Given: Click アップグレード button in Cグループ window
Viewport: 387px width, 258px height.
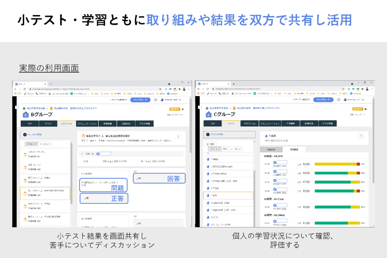Looking at the screenshot, I should coord(323,100).
